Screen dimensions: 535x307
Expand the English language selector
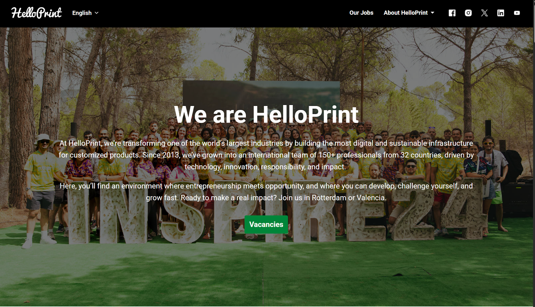[85, 13]
